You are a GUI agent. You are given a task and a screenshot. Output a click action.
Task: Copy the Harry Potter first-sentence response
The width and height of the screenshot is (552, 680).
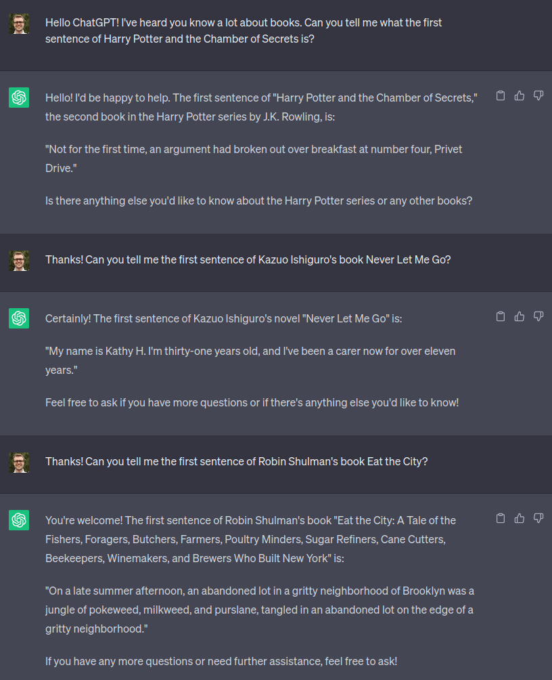click(501, 95)
